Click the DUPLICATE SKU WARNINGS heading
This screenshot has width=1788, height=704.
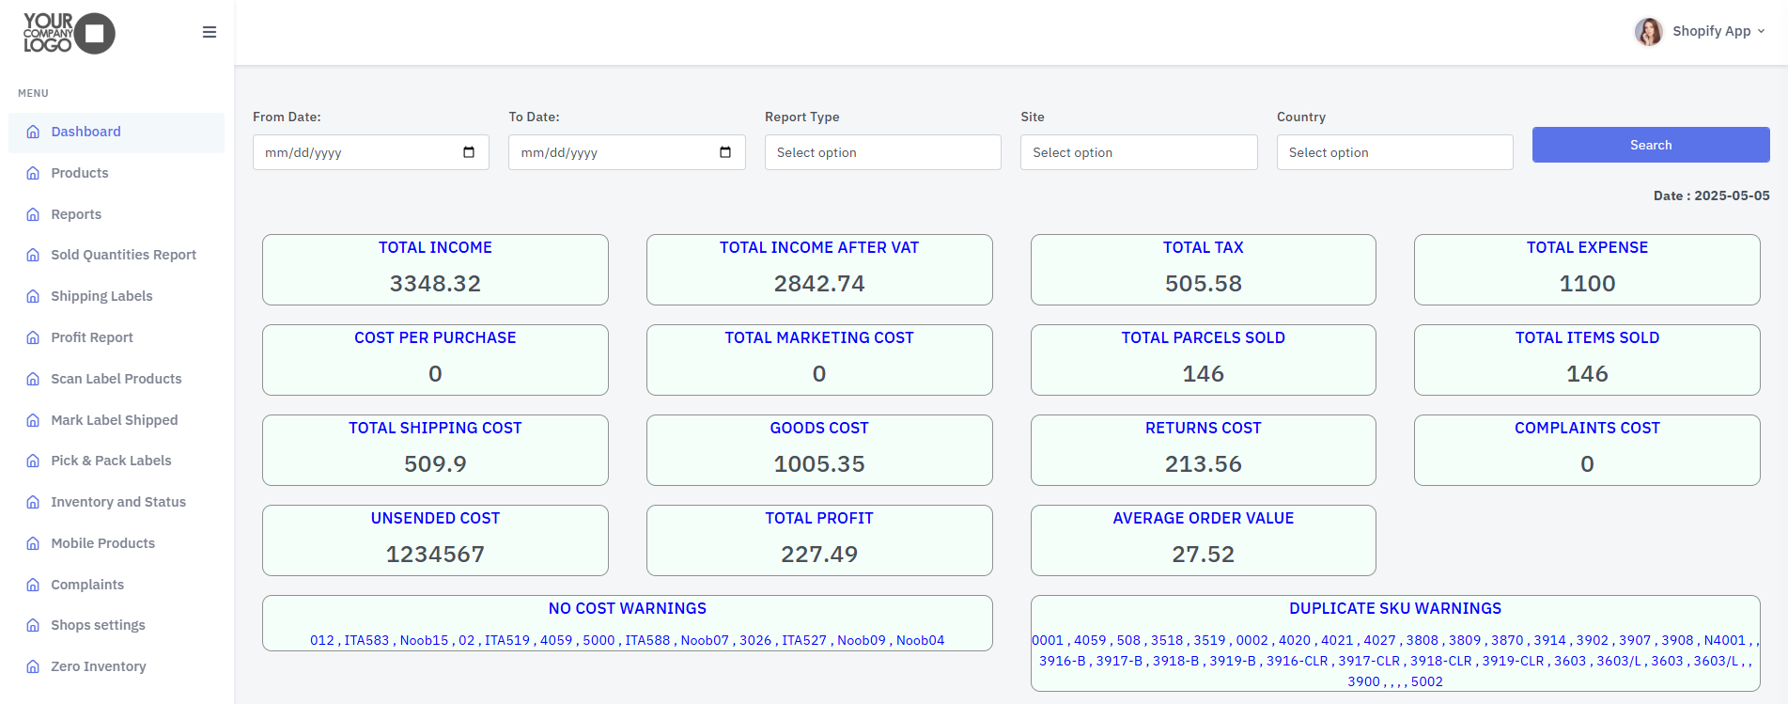click(1395, 609)
